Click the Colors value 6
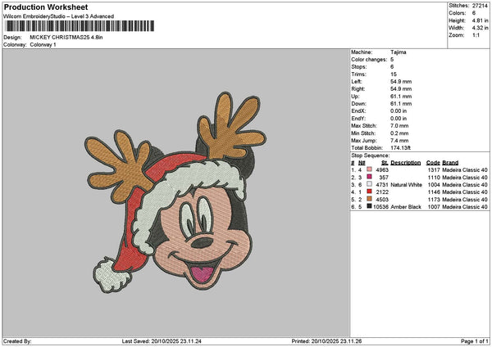This screenshot has width=492, height=347. (474, 13)
